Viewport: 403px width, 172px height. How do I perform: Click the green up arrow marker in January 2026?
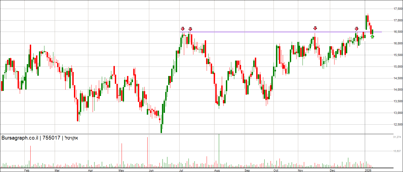[372, 37]
